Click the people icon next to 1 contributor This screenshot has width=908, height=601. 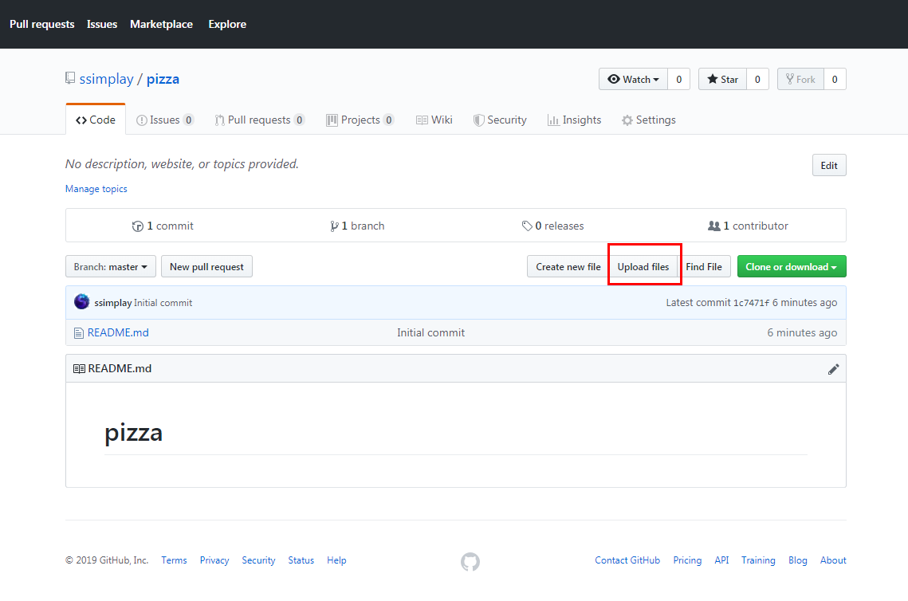[714, 226]
